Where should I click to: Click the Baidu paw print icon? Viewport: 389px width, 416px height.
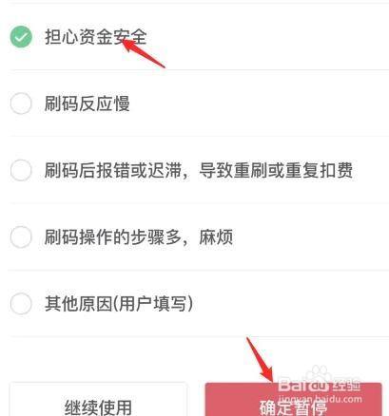[319, 373]
